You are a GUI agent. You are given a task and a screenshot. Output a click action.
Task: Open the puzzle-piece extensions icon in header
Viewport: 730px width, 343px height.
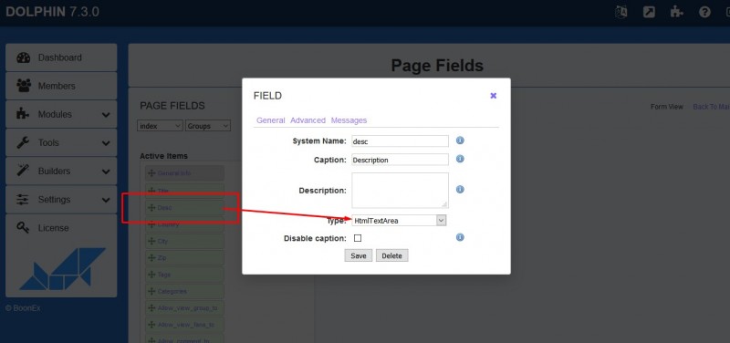click(676, 12)
